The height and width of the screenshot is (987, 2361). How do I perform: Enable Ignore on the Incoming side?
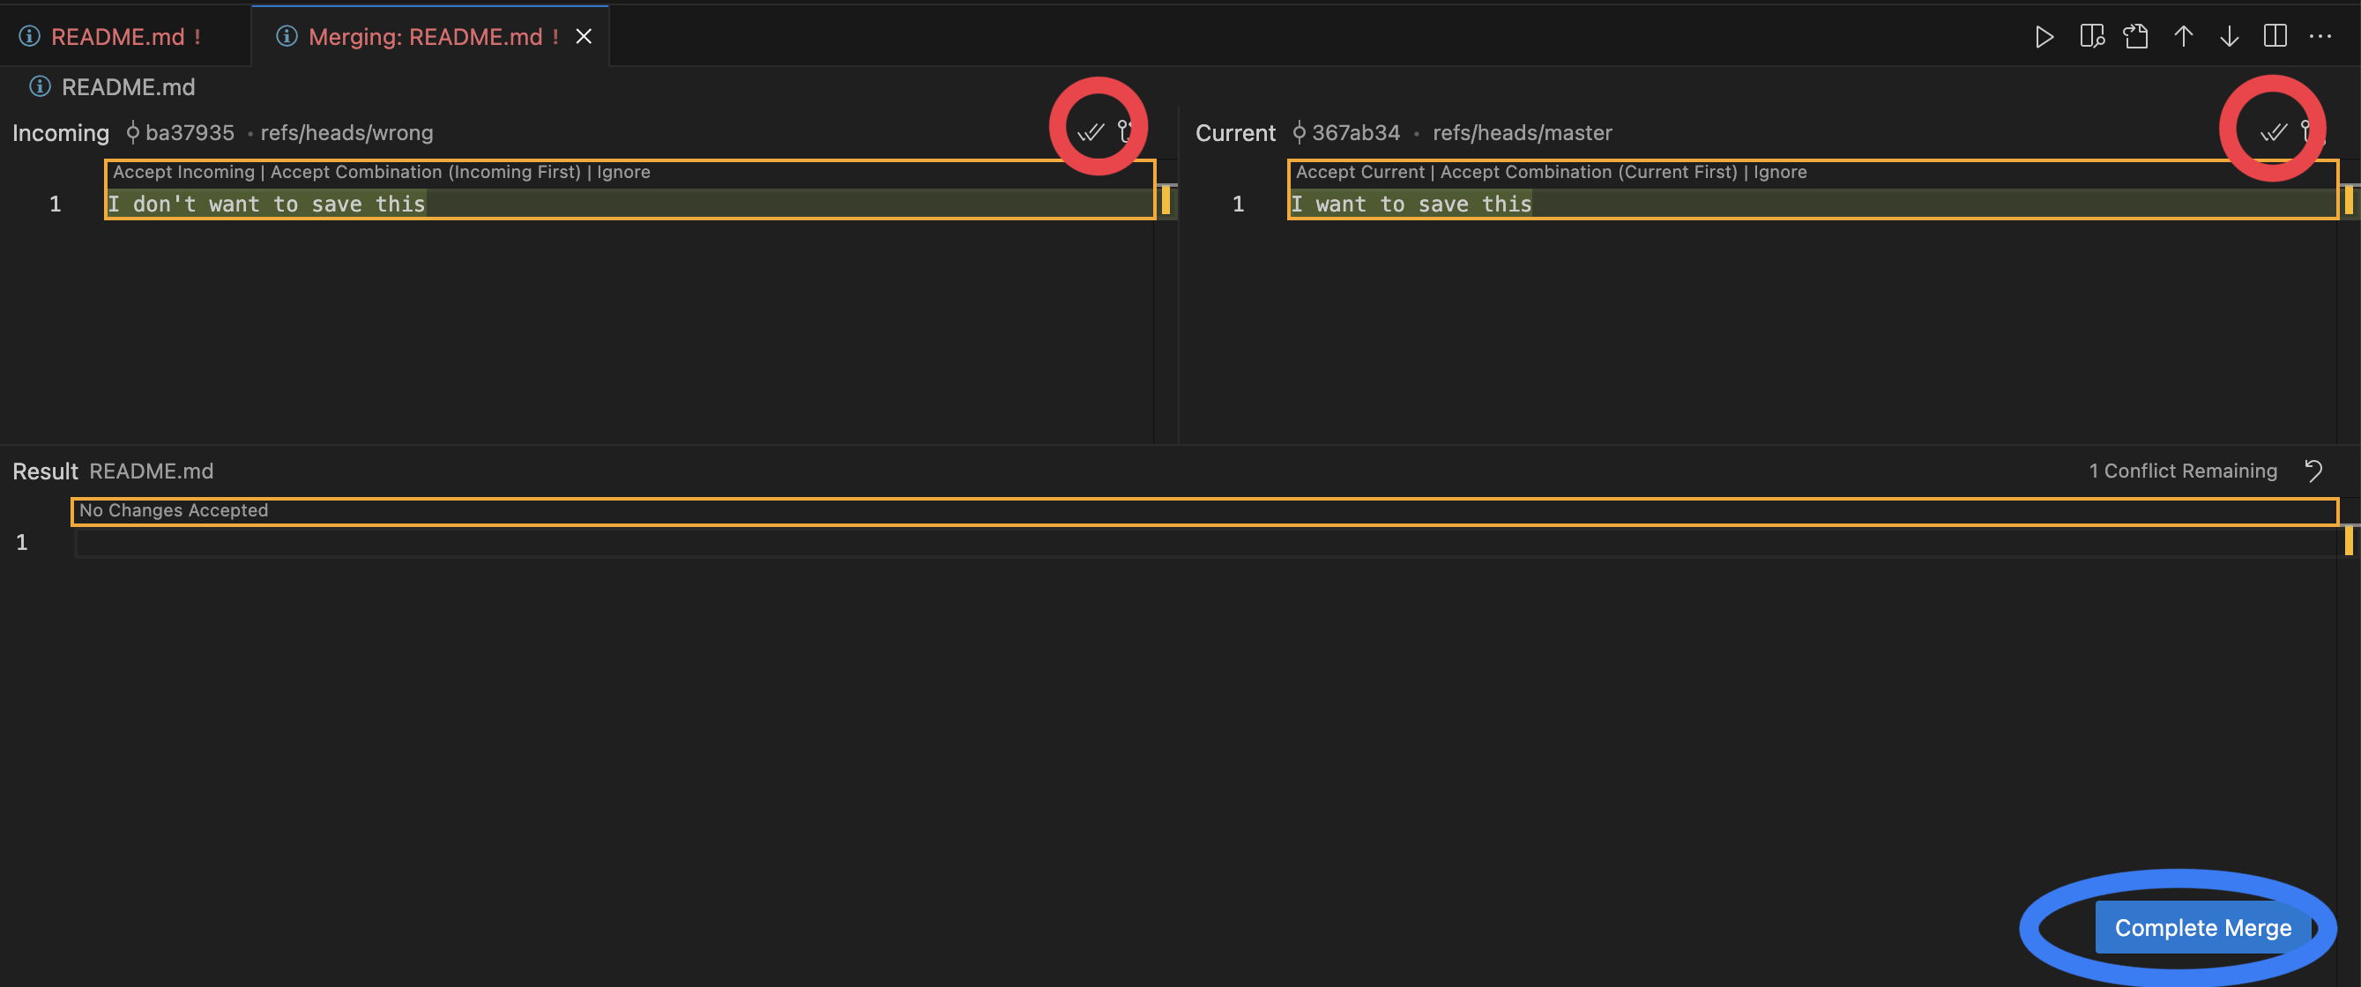pyautogui.click(x=623, y=171)
